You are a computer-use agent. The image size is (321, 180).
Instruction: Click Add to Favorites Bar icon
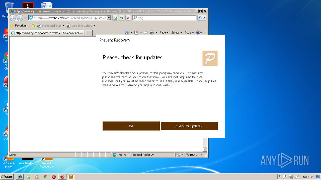coord(33,25)
